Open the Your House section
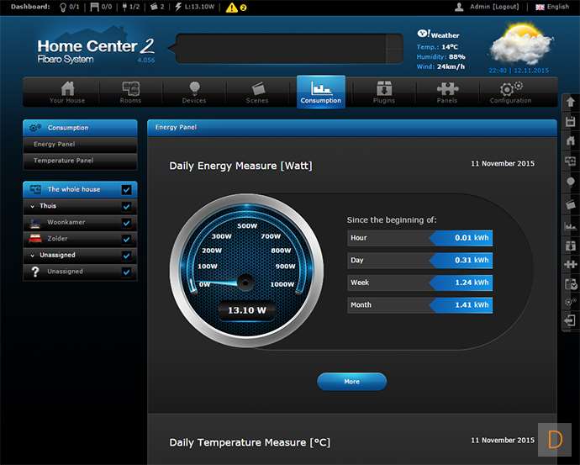This screenshot has width=580, height=465. coord(67,92)
